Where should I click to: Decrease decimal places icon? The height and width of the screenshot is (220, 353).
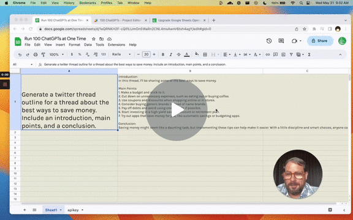pyautogui.click(x=88, y=54)
